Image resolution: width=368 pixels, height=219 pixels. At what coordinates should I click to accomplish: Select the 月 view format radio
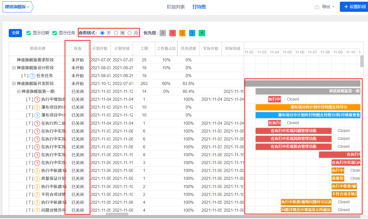[x=130, y=33]
